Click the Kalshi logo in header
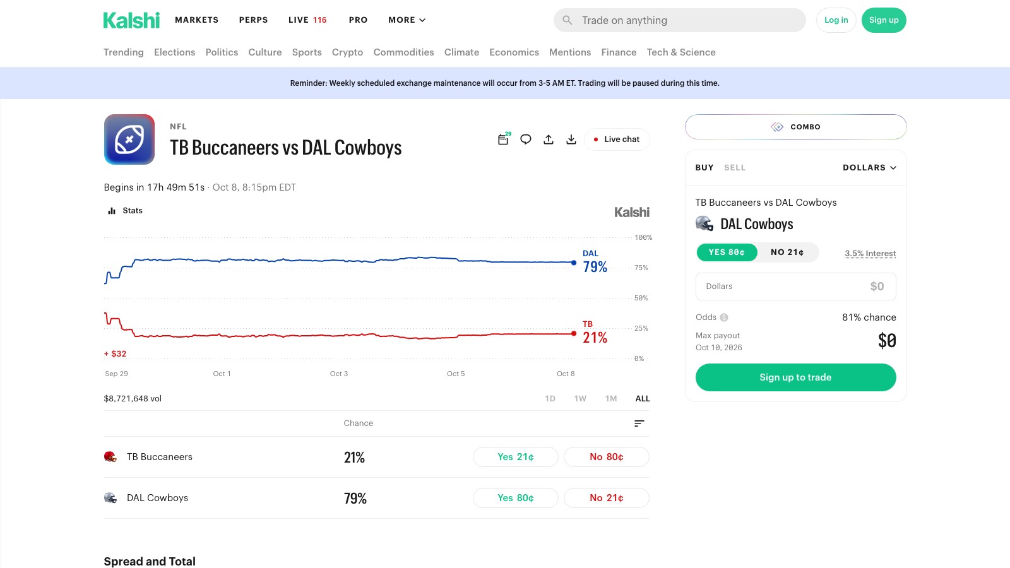 [131, 20]
